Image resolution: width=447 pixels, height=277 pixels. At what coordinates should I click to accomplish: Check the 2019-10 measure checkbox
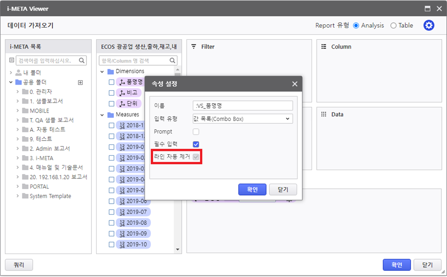click(x=112, y=244)
